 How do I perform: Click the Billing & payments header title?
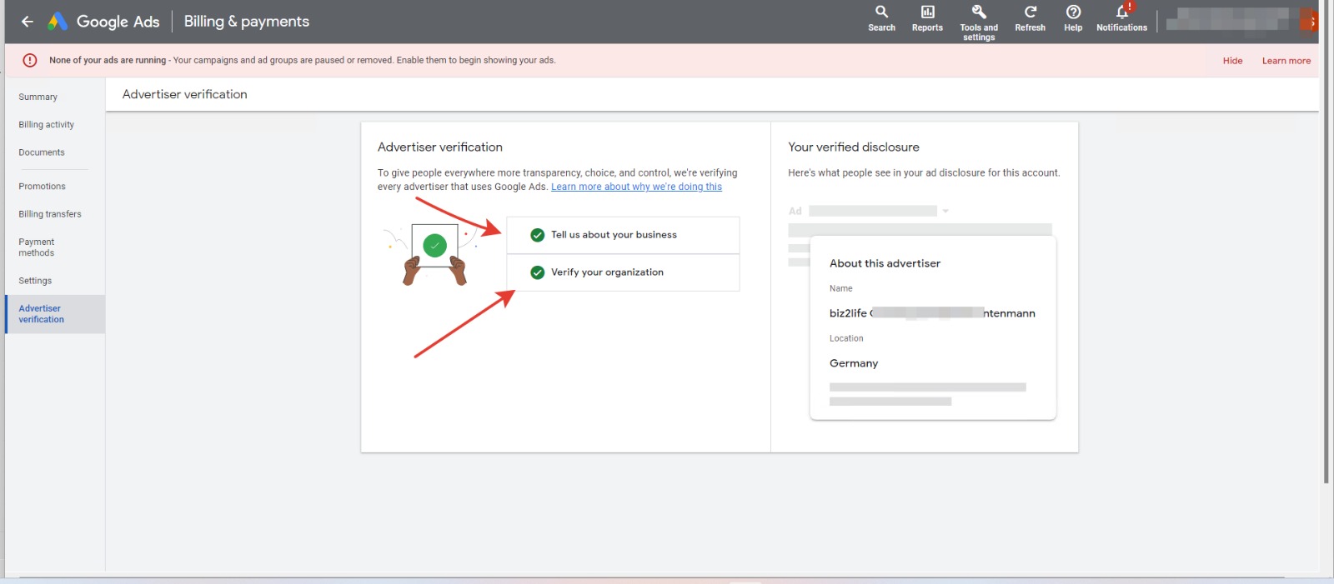(x=247, y=22)
